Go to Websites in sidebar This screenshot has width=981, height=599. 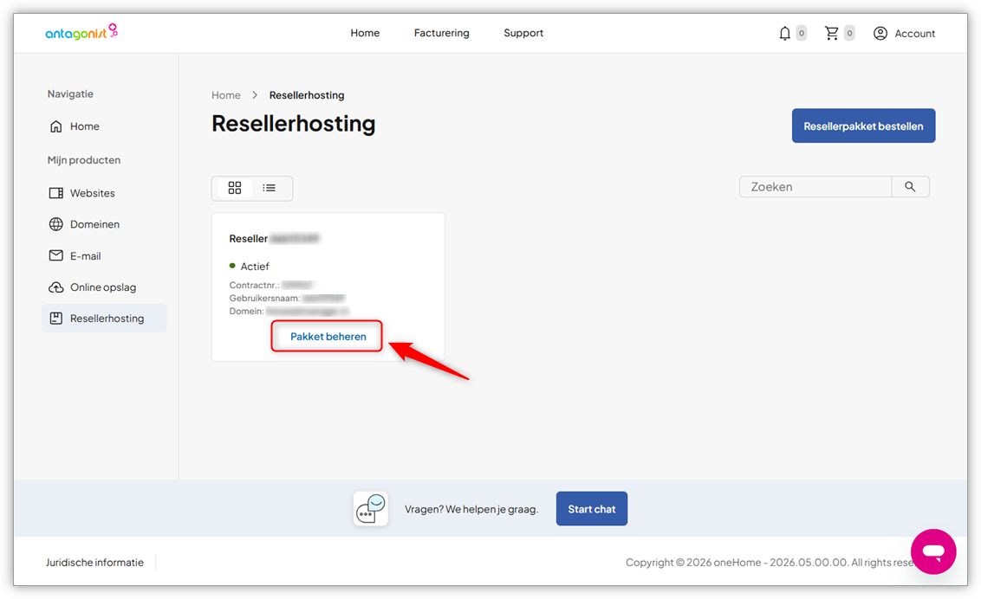92,193
